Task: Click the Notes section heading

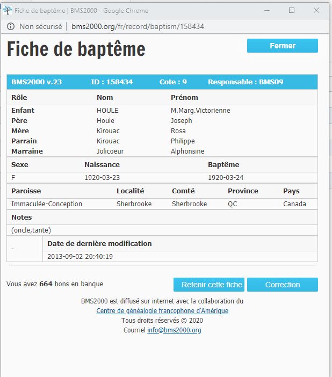Action: pyautogui.click(x=21, y=218)
